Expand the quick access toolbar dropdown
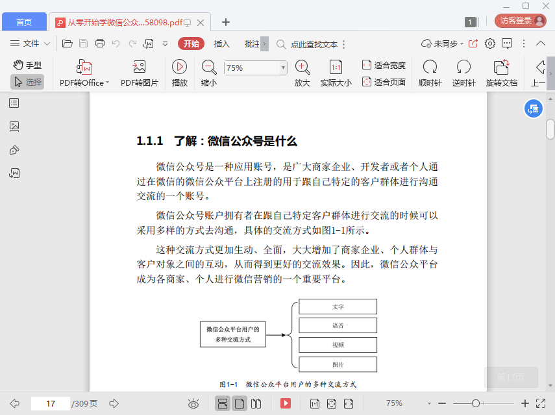 (x=165, y=44)
